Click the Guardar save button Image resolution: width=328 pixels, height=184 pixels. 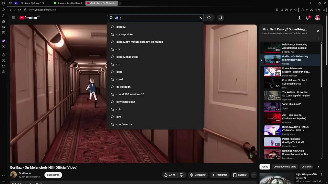point(240,175)
